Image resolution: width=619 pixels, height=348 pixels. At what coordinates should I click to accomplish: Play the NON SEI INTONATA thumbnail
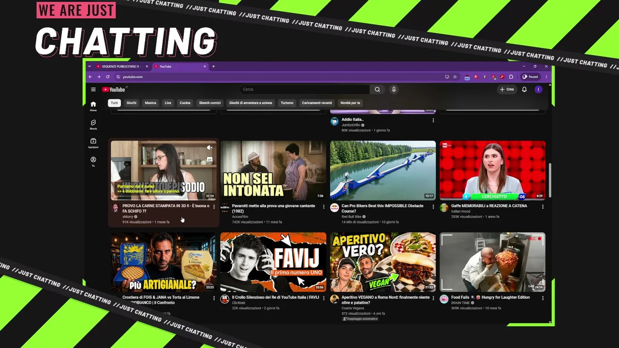273,170
